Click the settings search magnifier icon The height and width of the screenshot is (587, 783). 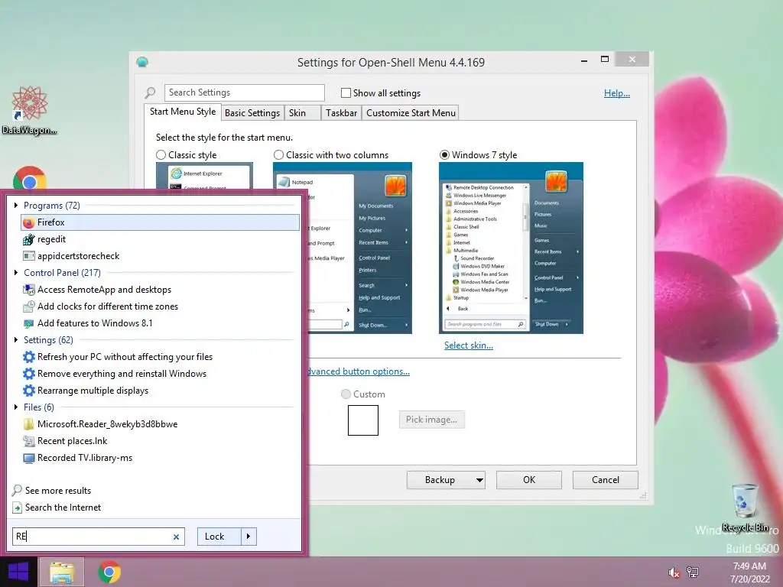click(150, 92)
